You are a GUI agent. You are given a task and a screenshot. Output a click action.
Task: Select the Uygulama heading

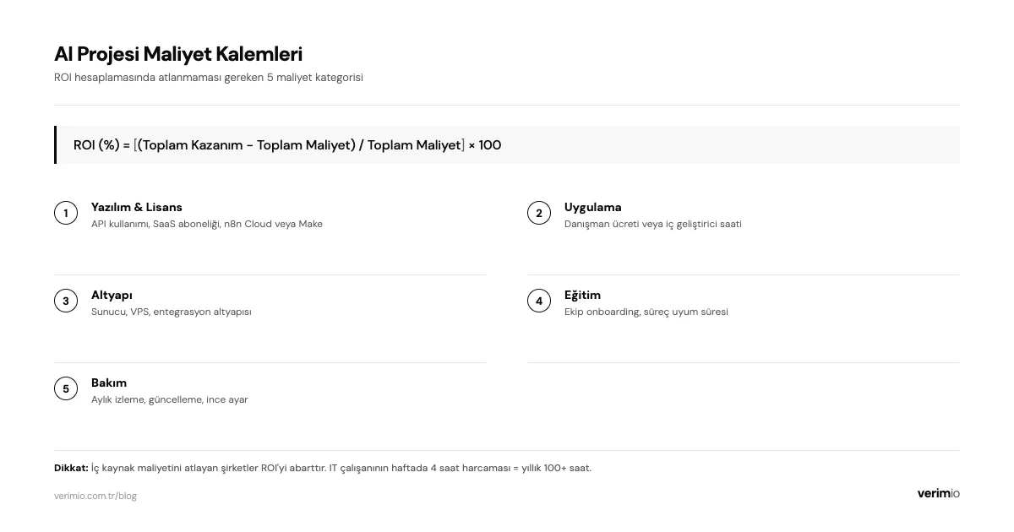[593, 207]
